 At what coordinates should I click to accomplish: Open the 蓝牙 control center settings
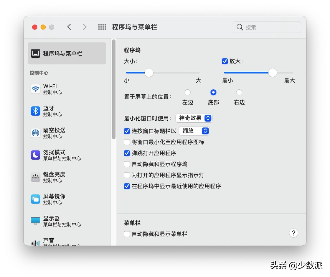tap(35, 111)
